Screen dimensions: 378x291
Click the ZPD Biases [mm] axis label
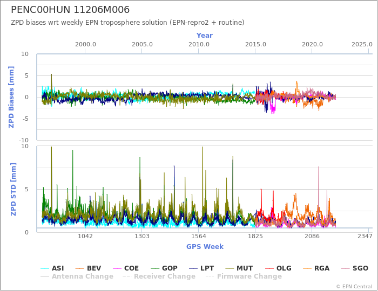[11, 97]
